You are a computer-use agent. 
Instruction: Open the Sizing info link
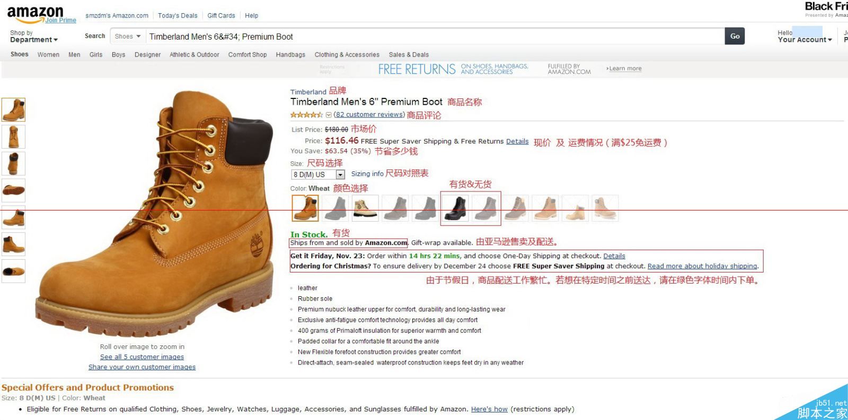pyautogui.click(x=367, y=174)
